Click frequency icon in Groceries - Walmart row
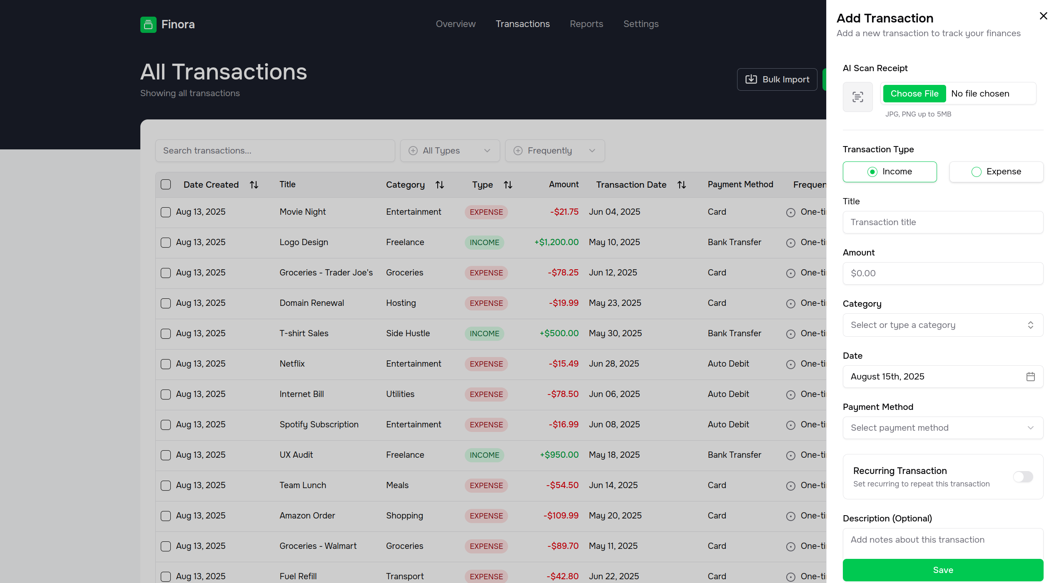 (x=791, y=546)
